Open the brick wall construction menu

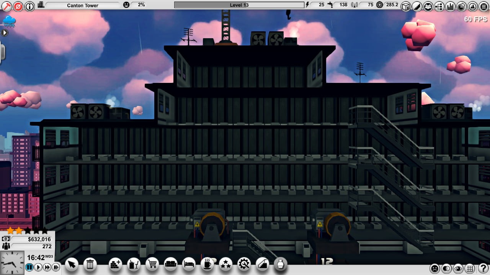115,264
